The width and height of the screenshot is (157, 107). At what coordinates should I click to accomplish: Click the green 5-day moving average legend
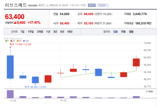7,41
